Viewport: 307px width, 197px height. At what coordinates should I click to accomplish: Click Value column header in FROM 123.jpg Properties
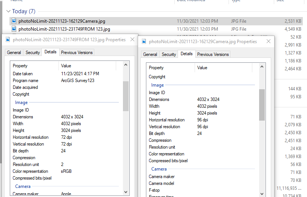pyautogui.click(x=87, y=66)
